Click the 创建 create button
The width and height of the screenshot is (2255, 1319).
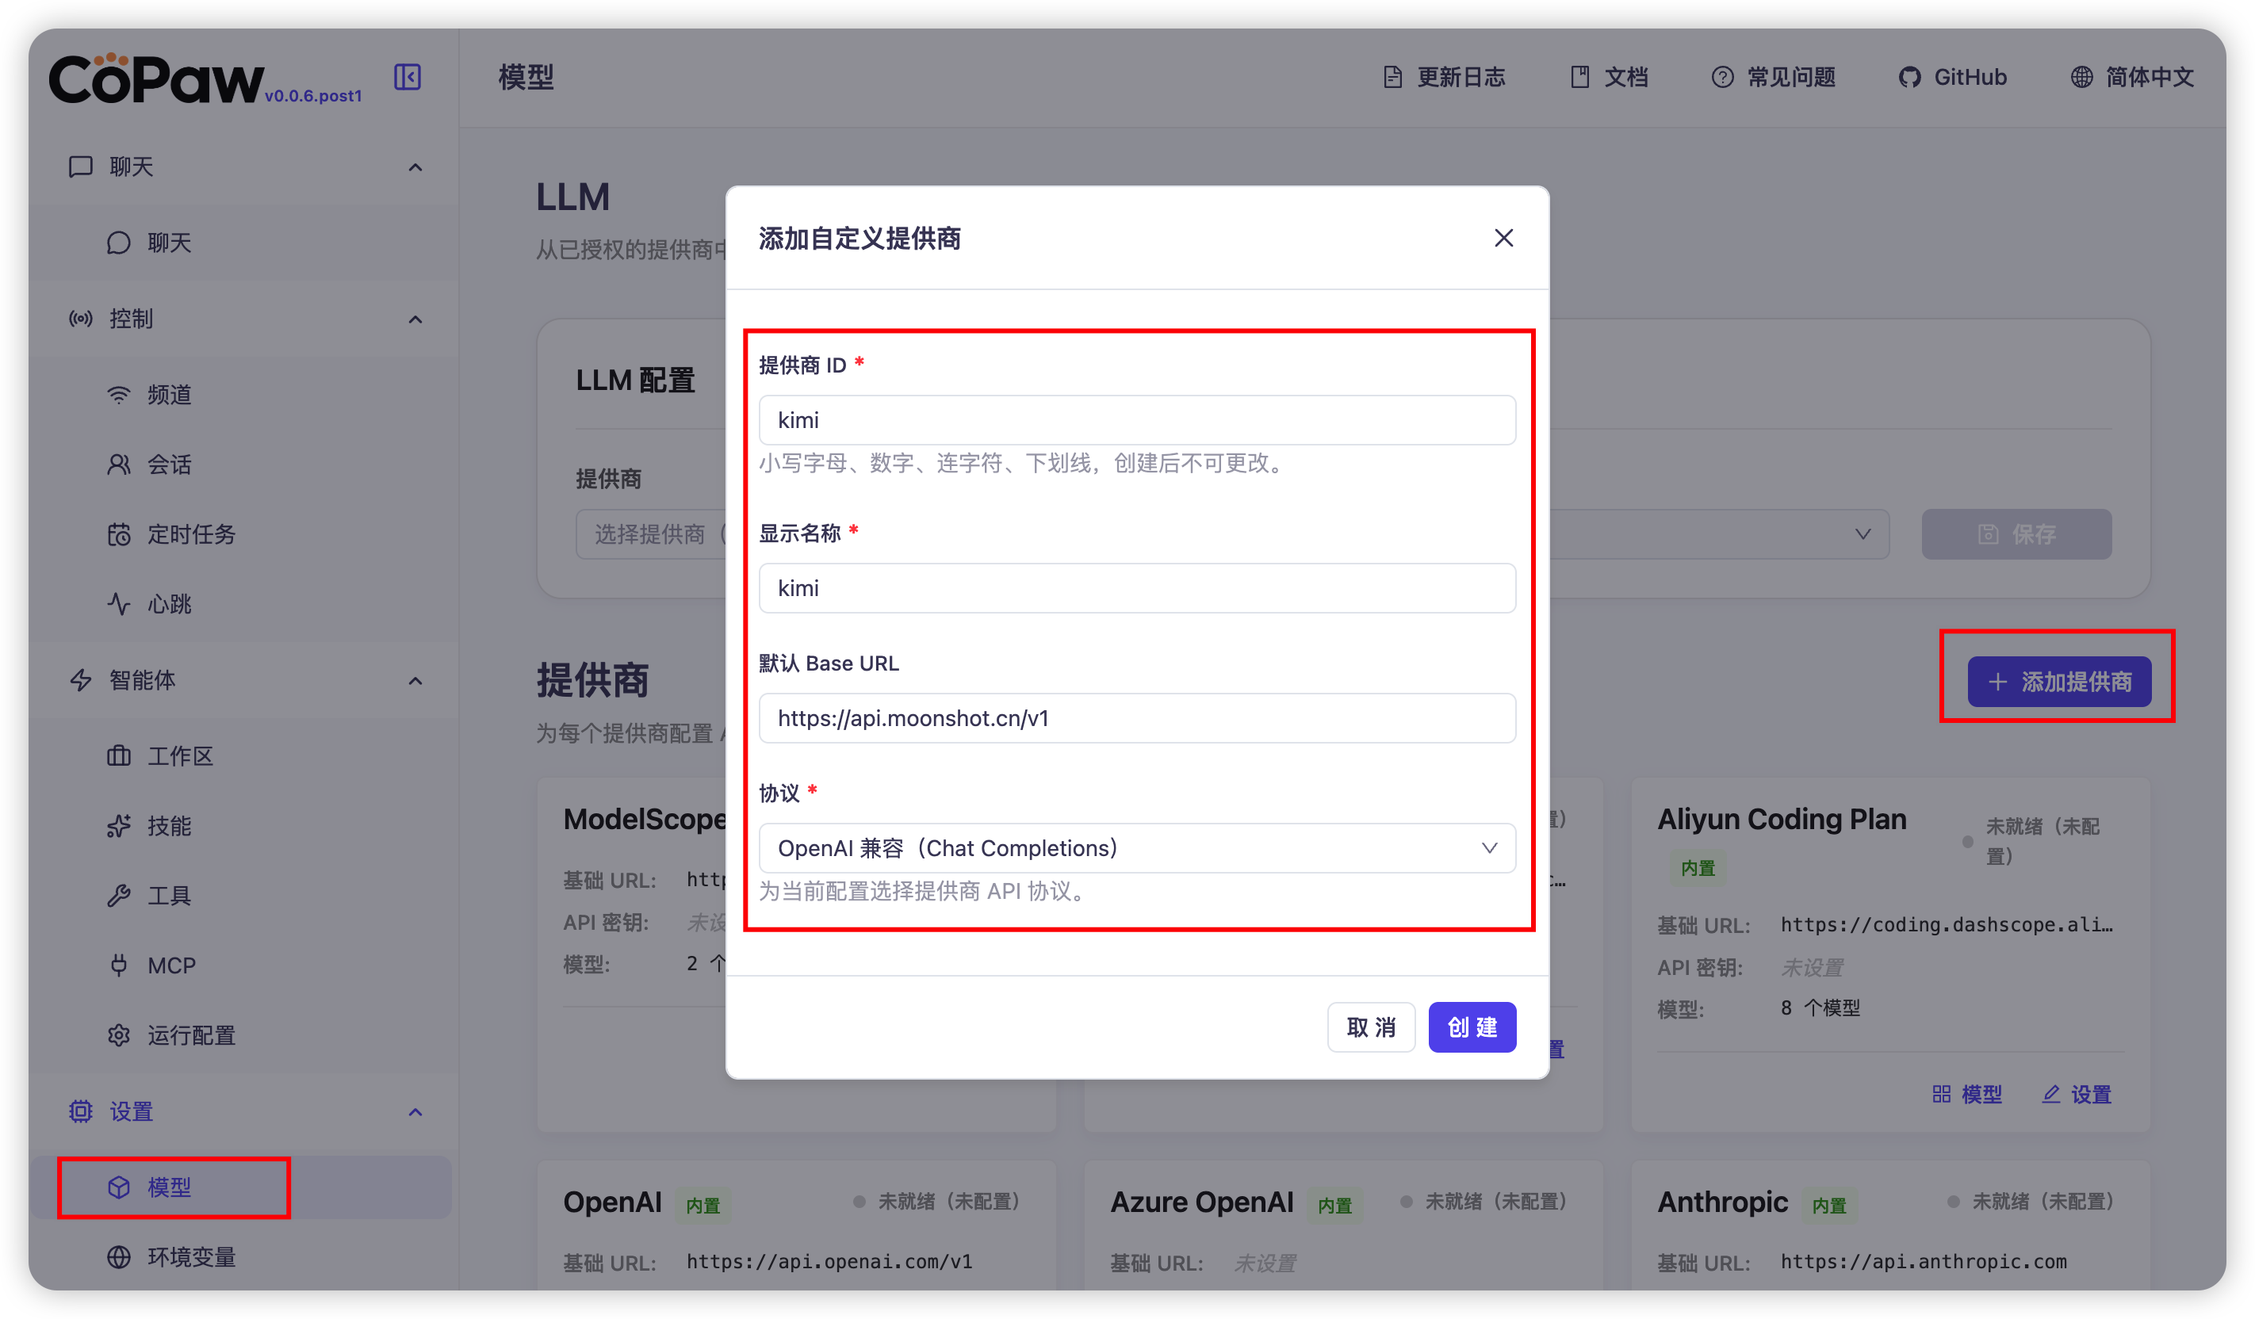click(1472, 1027)
